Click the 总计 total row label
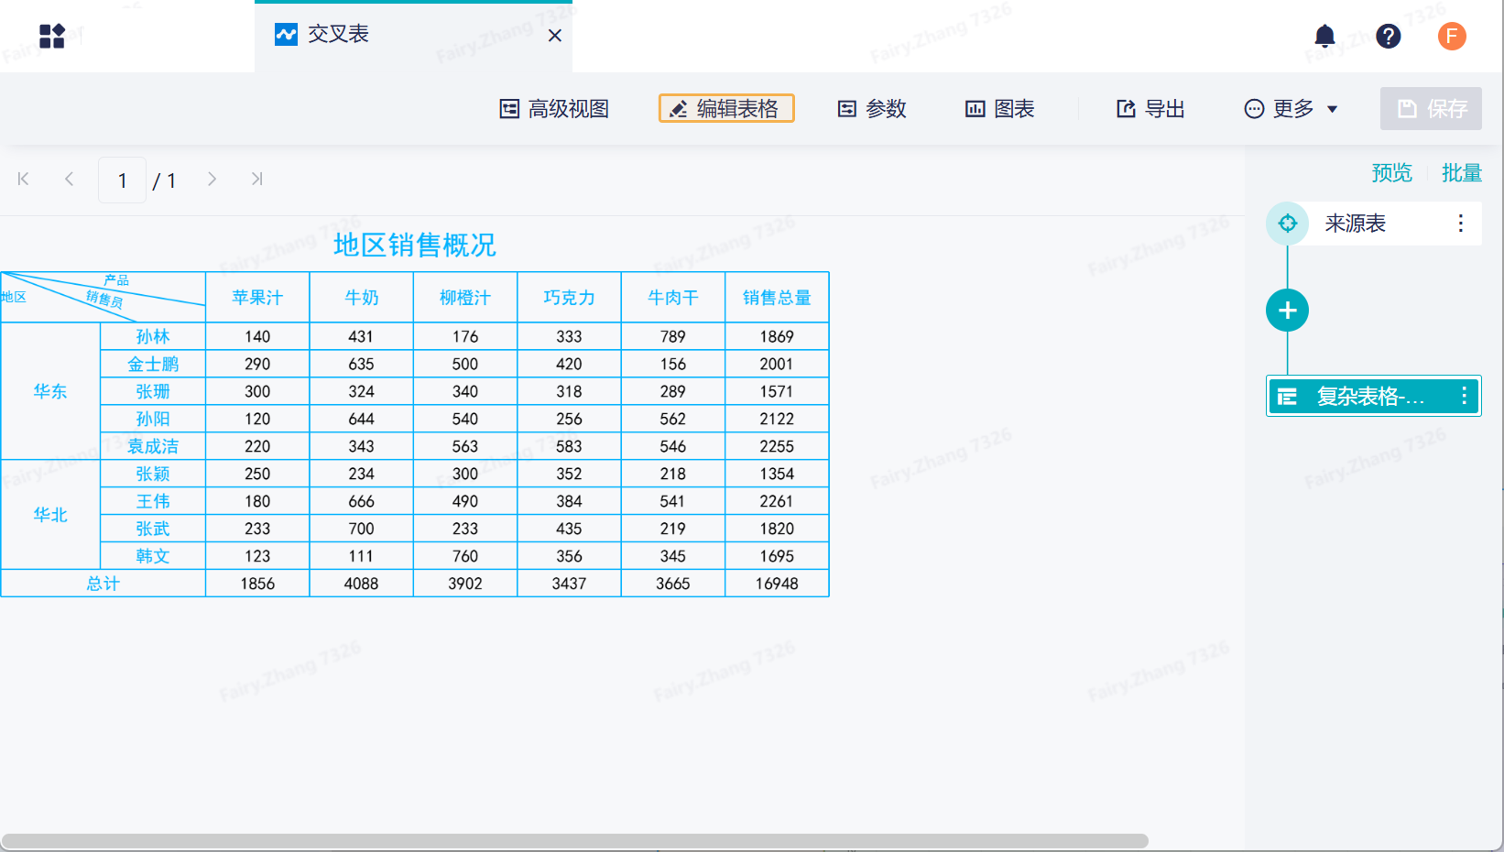Viewport: 1504px width, 852px height. [104, 584]
